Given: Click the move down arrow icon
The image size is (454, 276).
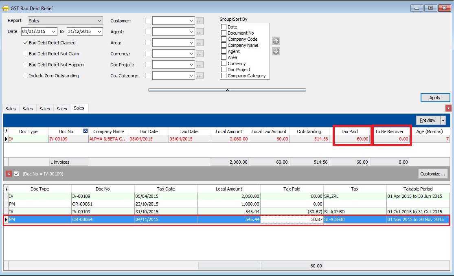Looking at the screenshot, I should click(276, 51).
